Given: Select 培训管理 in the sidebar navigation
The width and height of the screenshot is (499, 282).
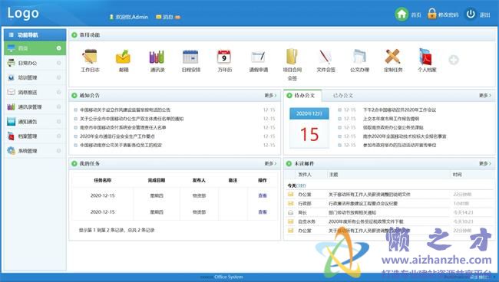Looking at the screenshot, I should coord(35,77).
